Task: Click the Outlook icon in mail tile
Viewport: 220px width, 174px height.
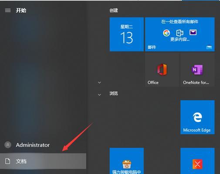Action: (179, 33)
